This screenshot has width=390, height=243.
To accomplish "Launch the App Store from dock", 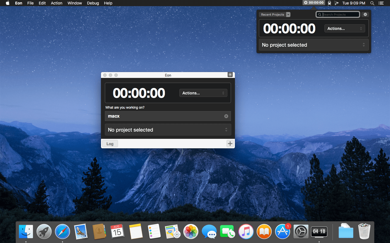I will pos(282,232).
